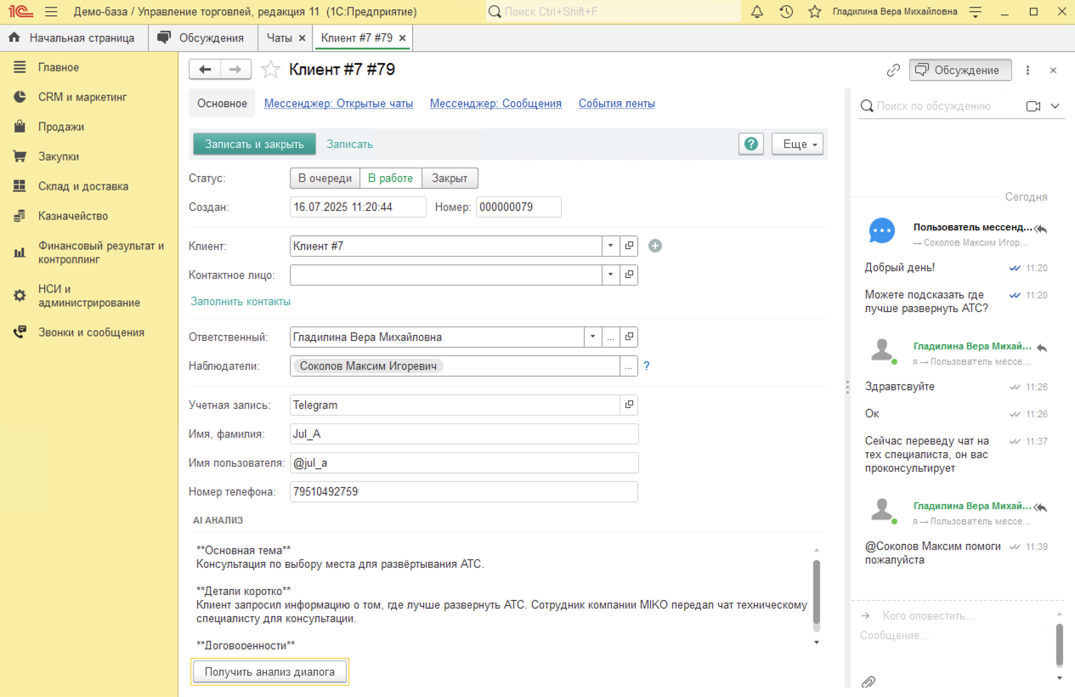The width and height of the screenshot is (1075, 697).
Task: Open CRM и маркетинг section
Action: pos(82,97)
